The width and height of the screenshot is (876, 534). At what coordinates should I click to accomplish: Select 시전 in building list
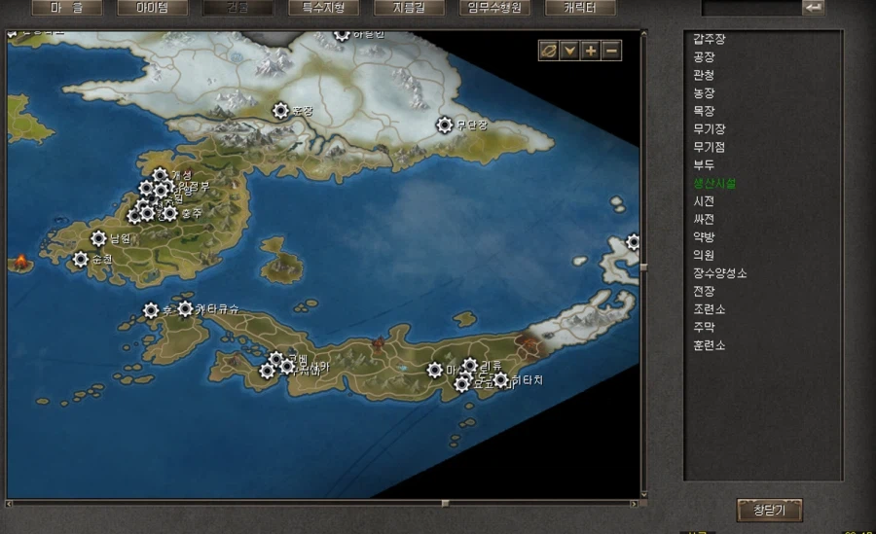(x=704, y=201)
